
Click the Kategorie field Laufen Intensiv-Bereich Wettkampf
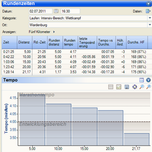point(88,18)
